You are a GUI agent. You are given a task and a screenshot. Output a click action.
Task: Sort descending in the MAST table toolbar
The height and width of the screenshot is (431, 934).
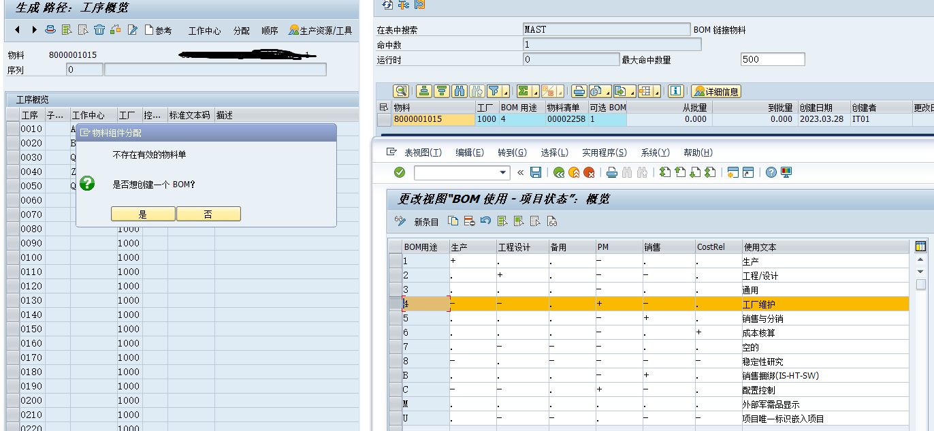441,91
